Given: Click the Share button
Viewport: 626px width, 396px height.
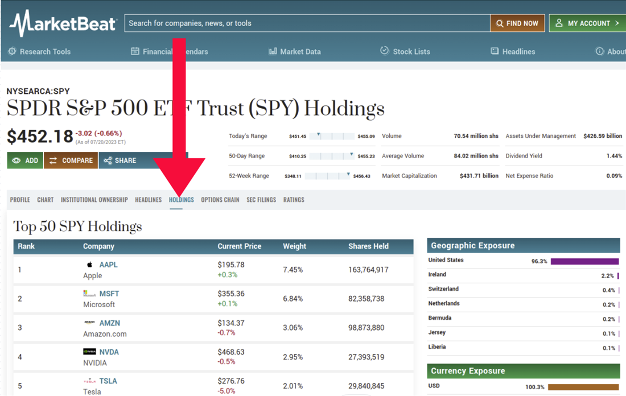Looking at the screenshot, I should click(x=120, y=160).
